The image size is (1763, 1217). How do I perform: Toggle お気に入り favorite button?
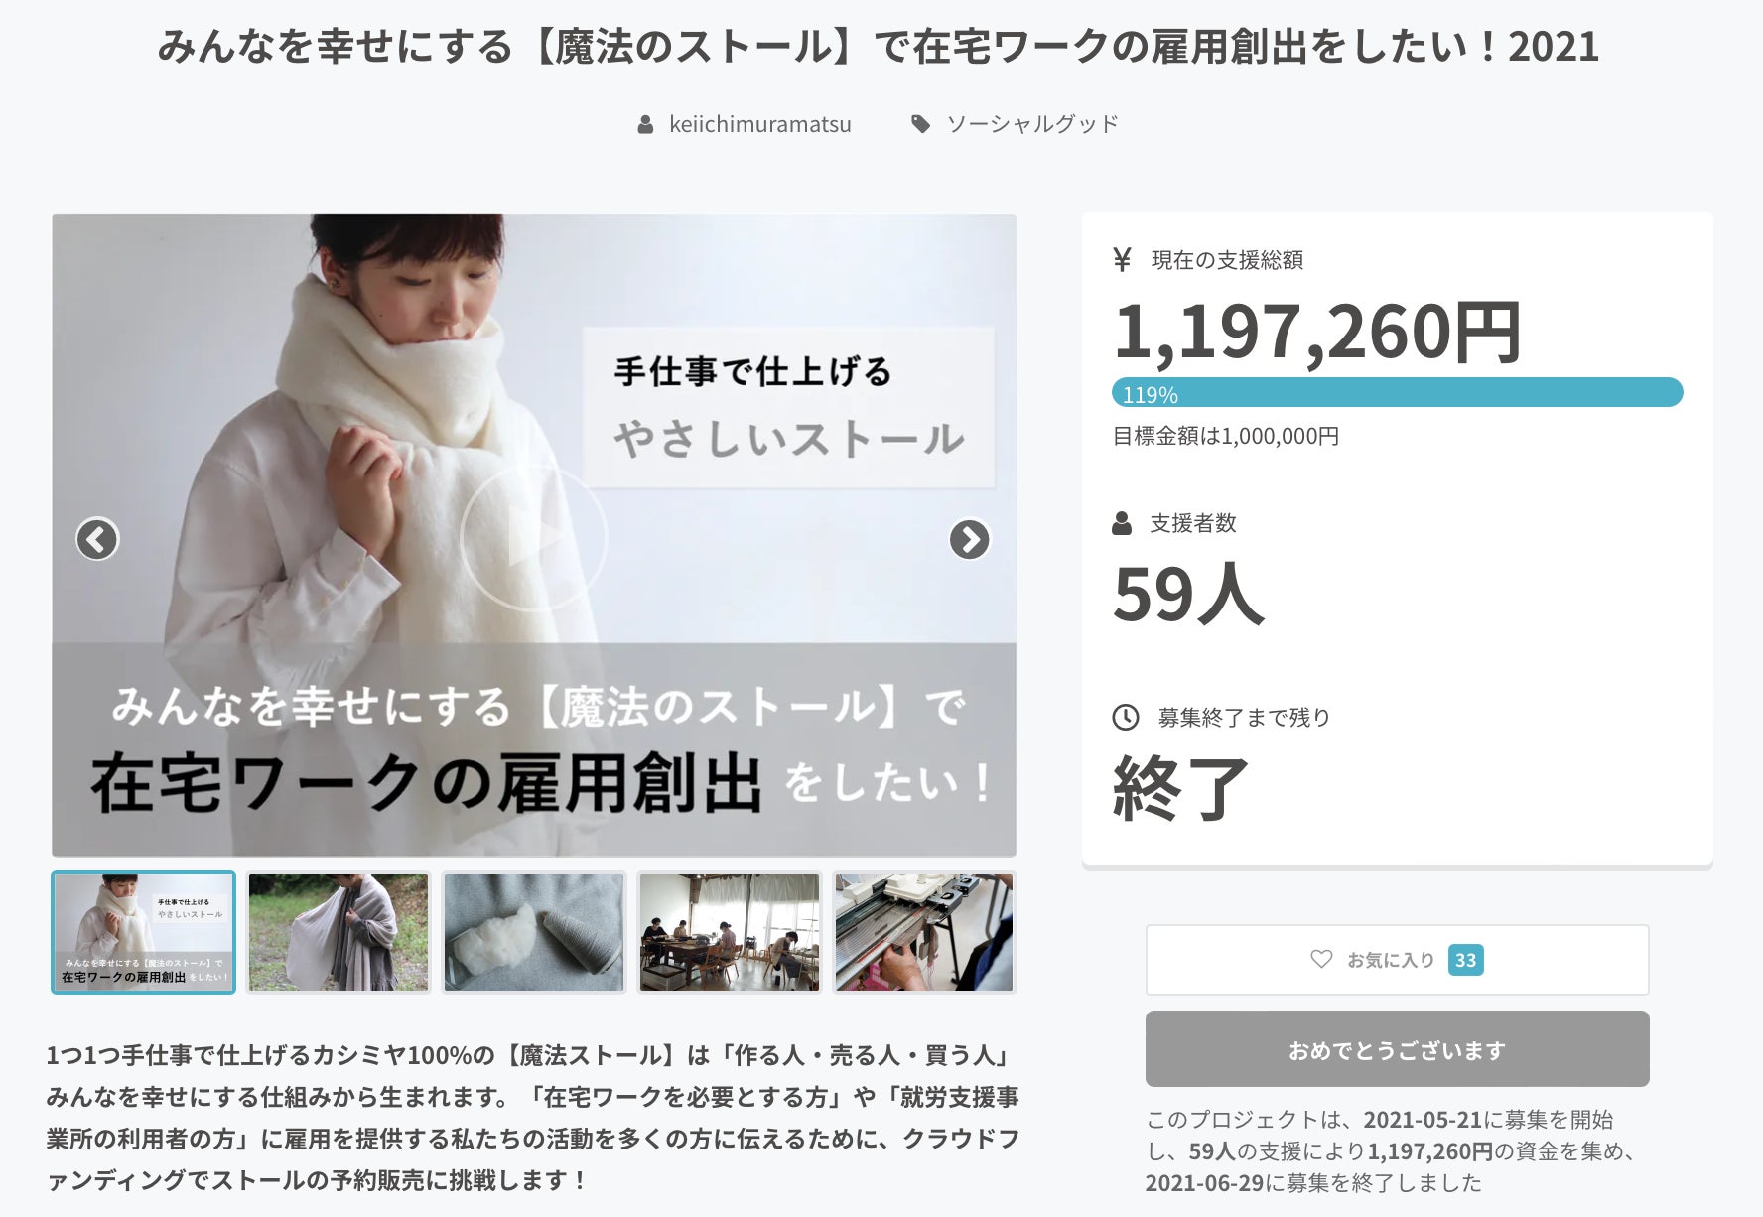point(1397,960)
